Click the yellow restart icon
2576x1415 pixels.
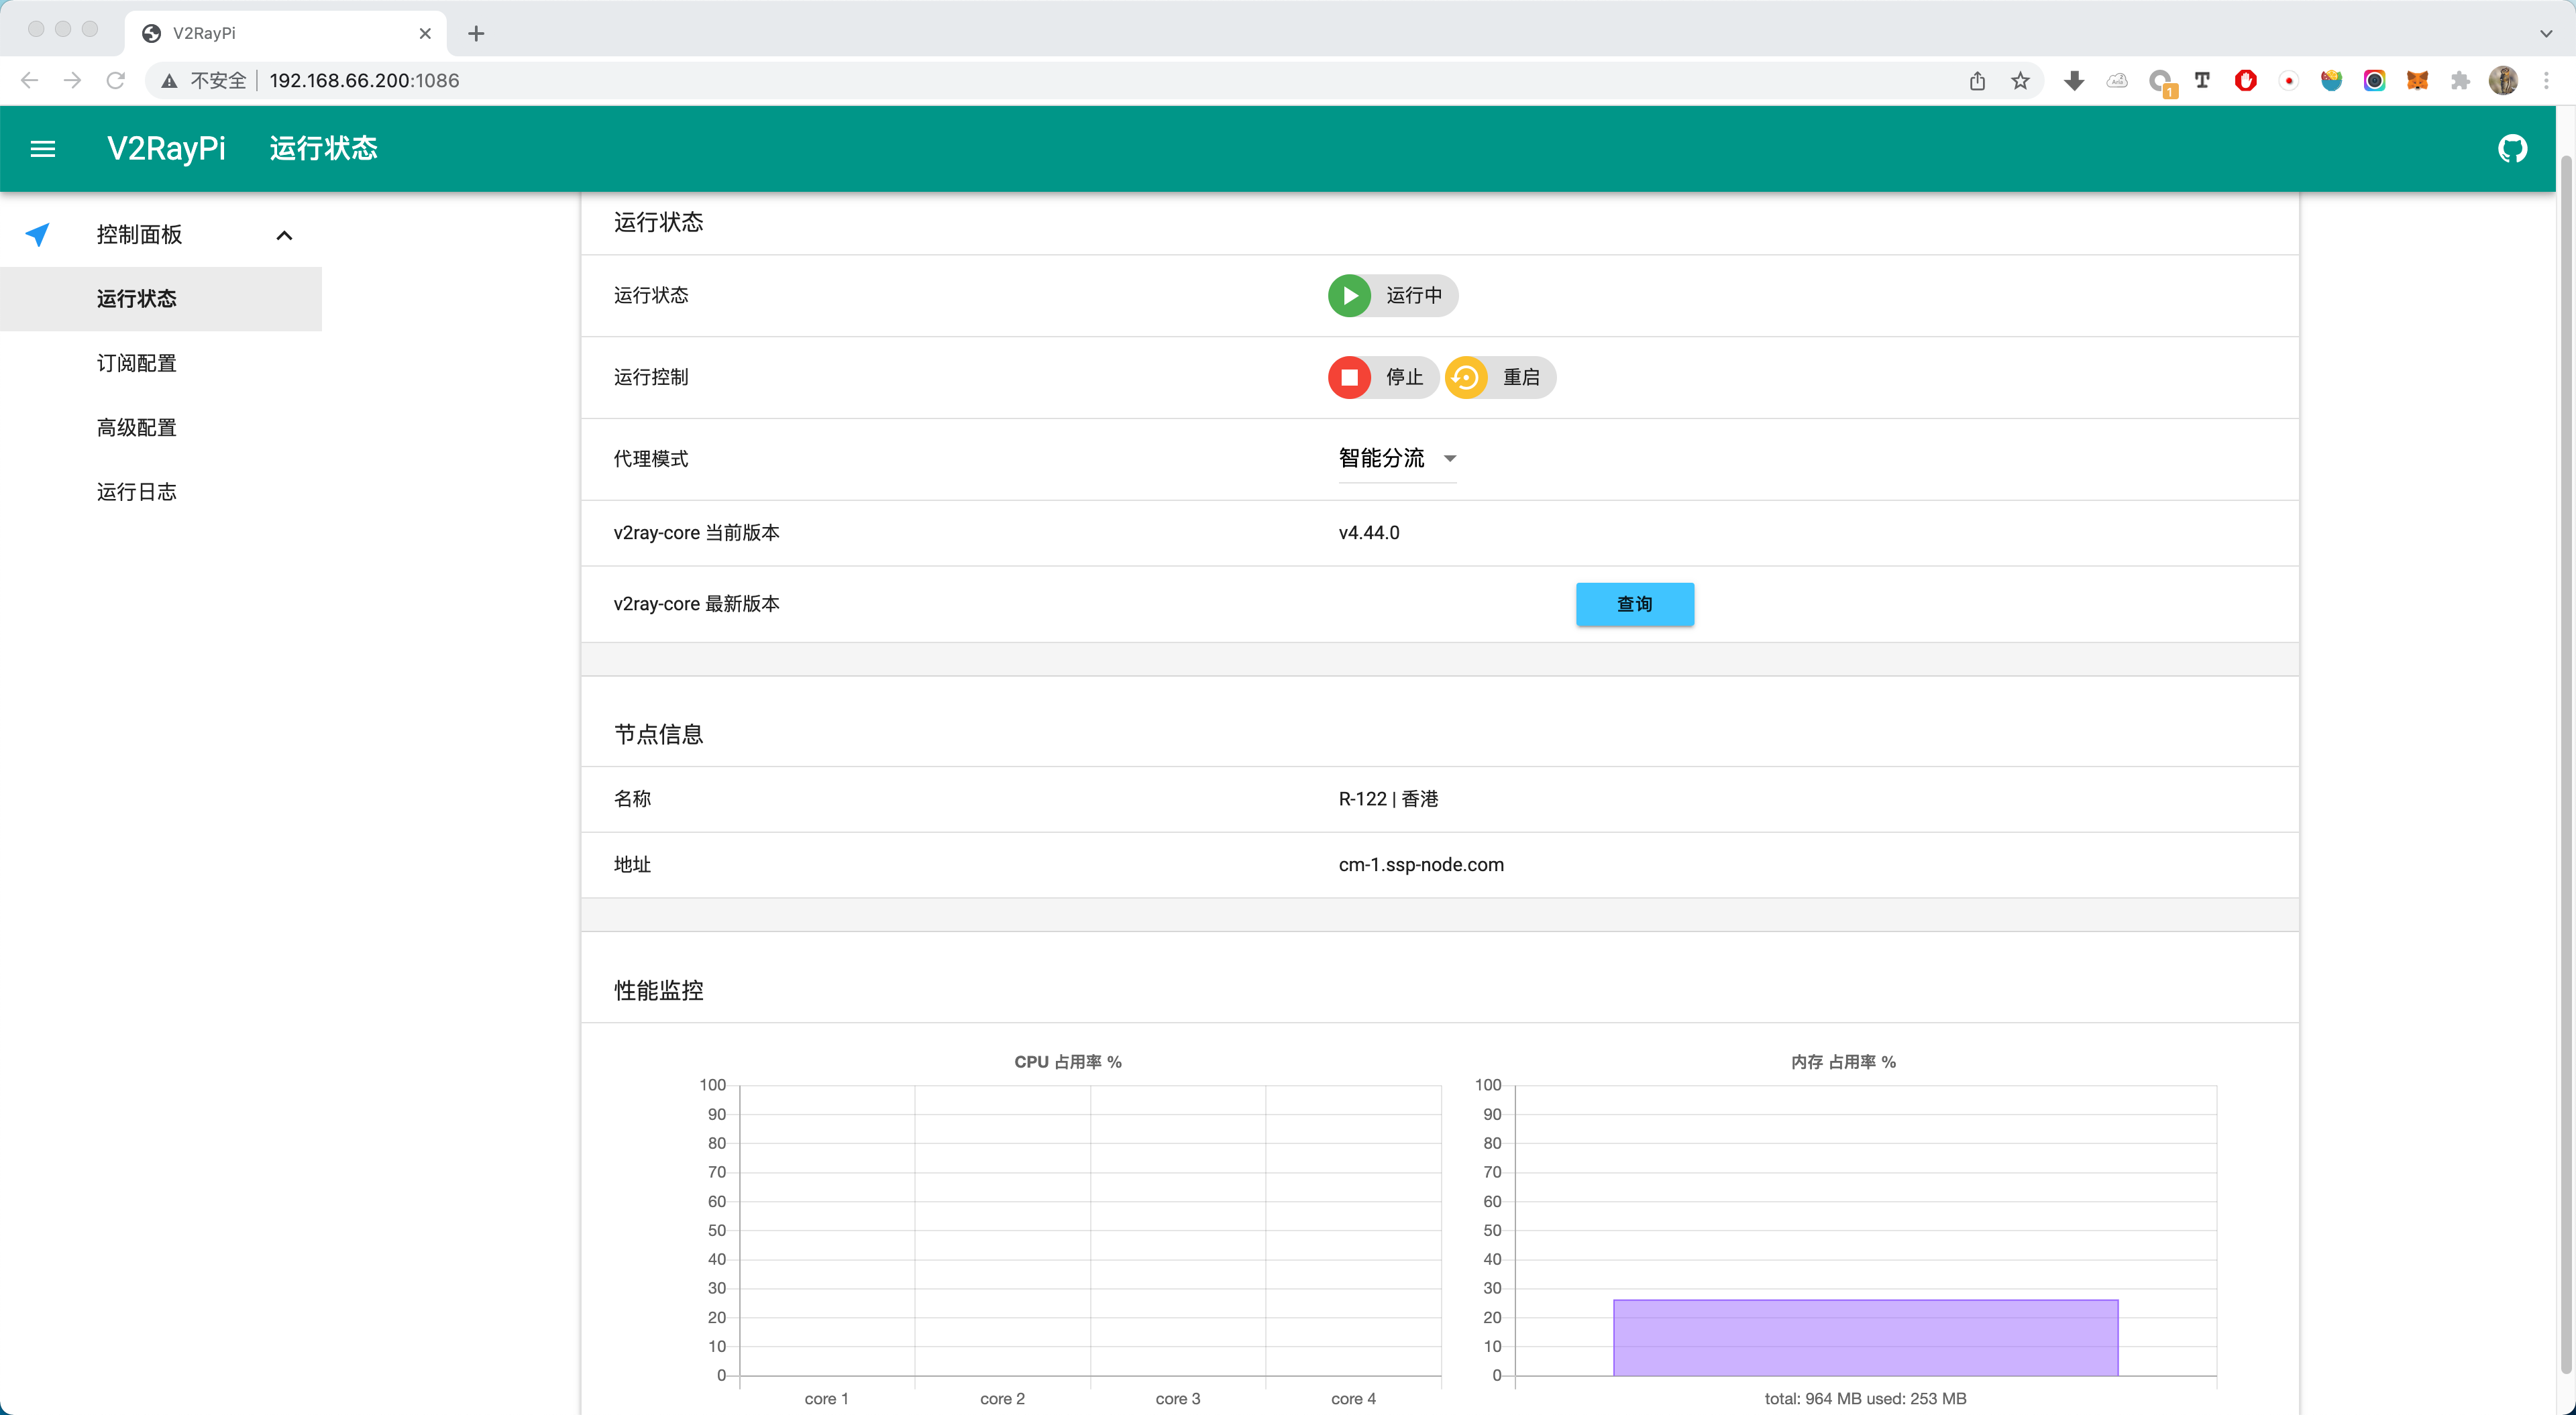(x=1466, y=378)
